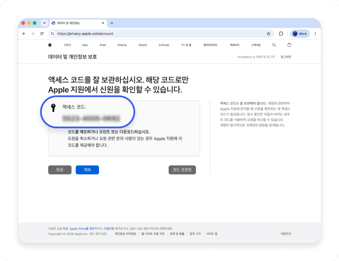Open 판매 및 환불 footer link
Image resolution: width=339 pixels, height=261 pixels.
click(x=177, y=234)
